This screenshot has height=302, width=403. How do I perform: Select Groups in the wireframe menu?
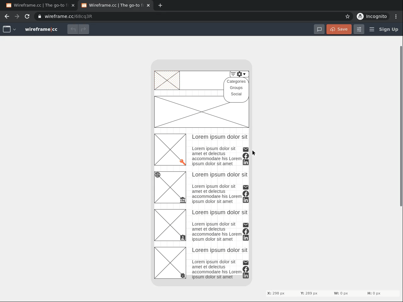(236, 88)
